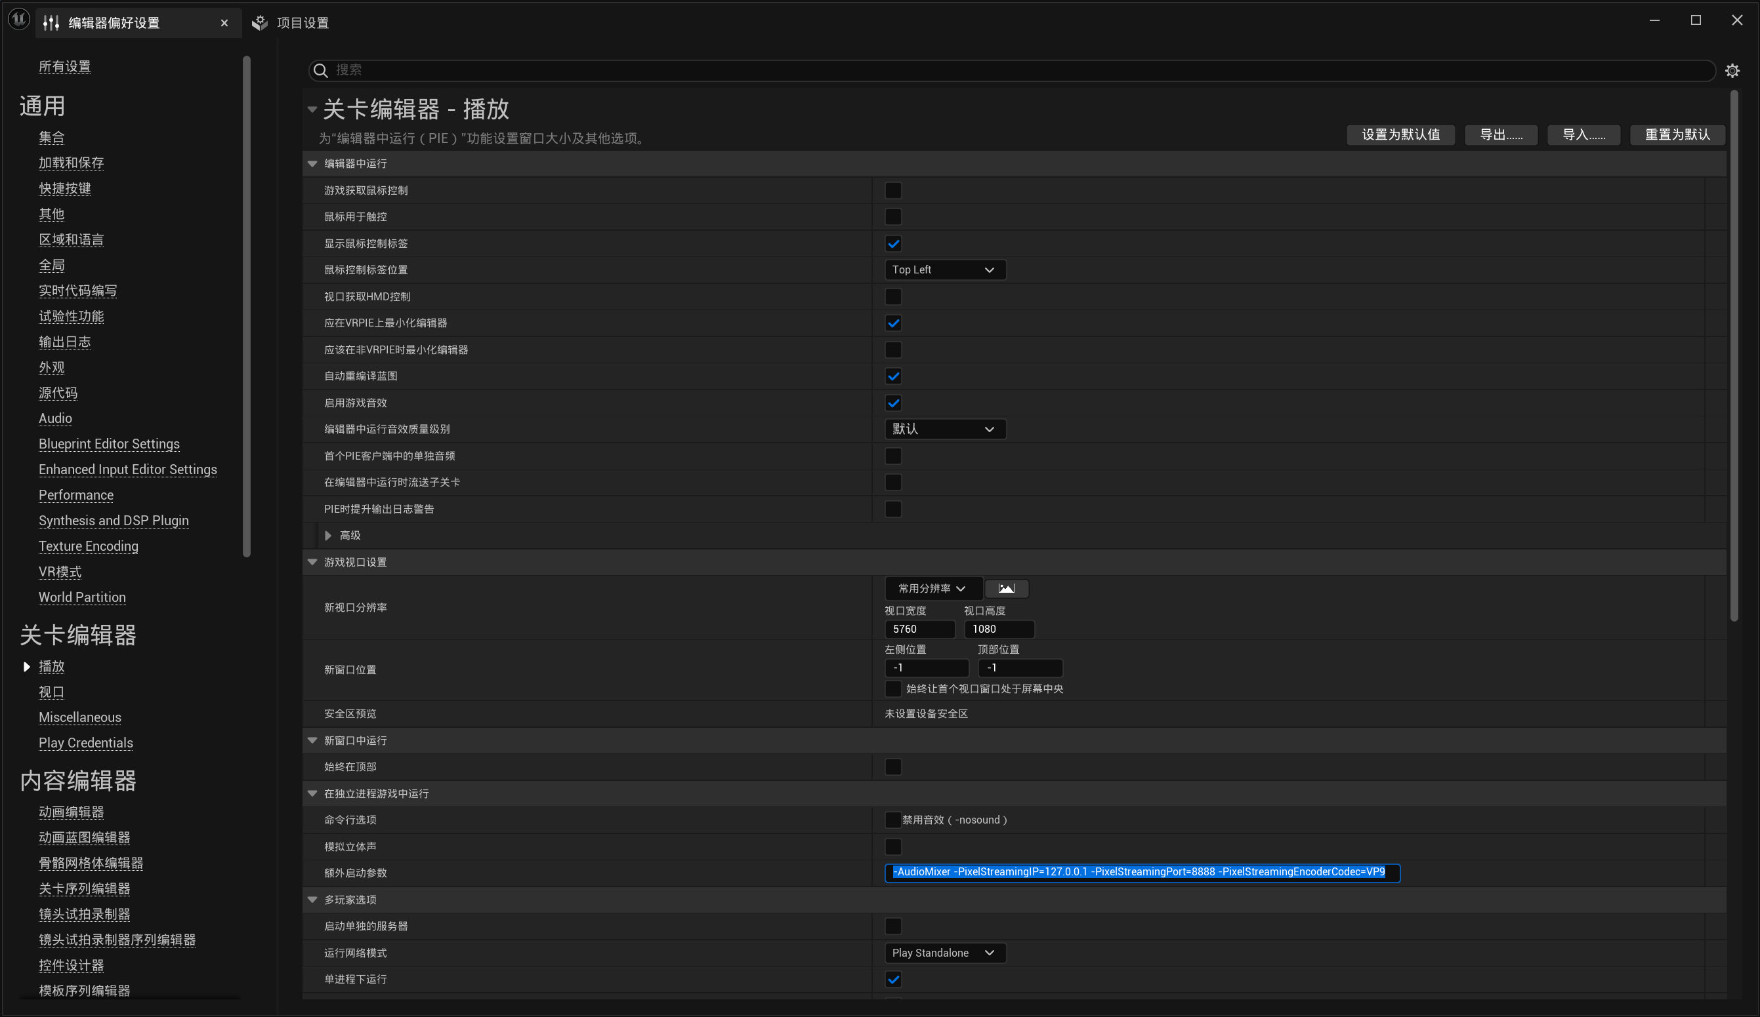Click the 设置为默认值 button
The width and height of the screenshot is (1760, 1017).
[1400, 134]
